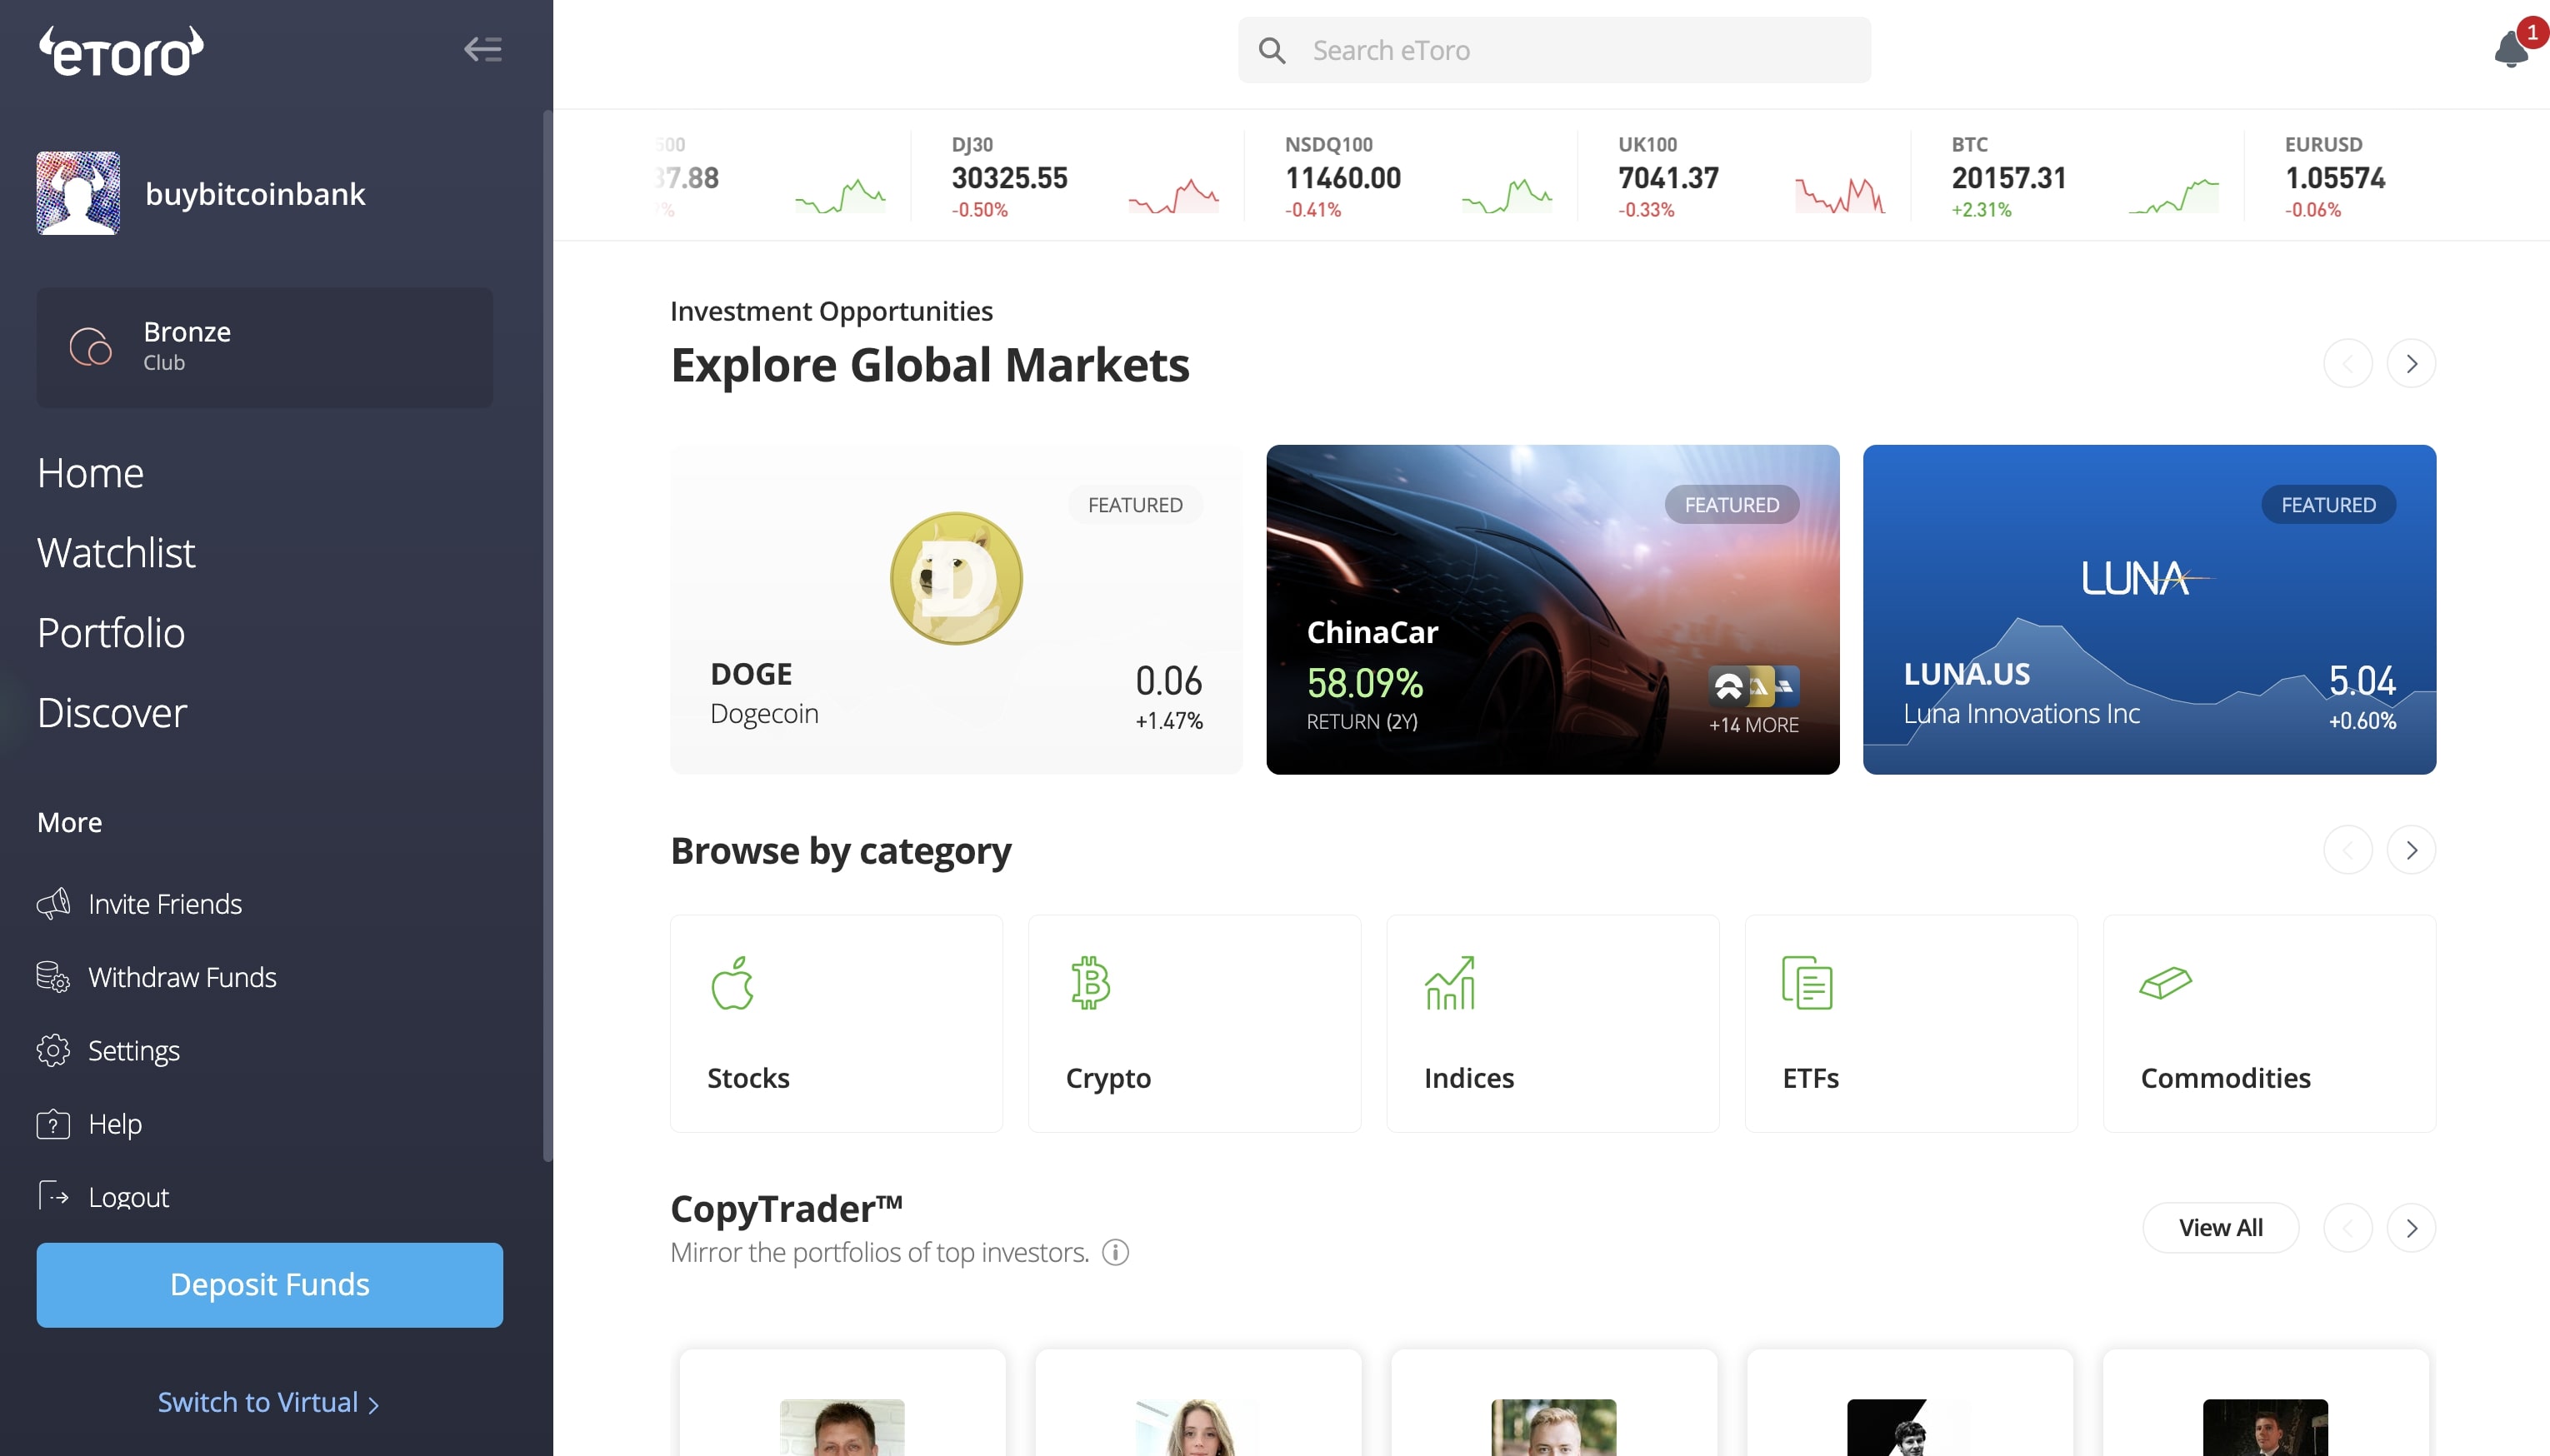Image resolution: width=2550 pixels, height=1456 pixels.
Task: Click the Bronze Club tier icon
Action: pos(90,347)
